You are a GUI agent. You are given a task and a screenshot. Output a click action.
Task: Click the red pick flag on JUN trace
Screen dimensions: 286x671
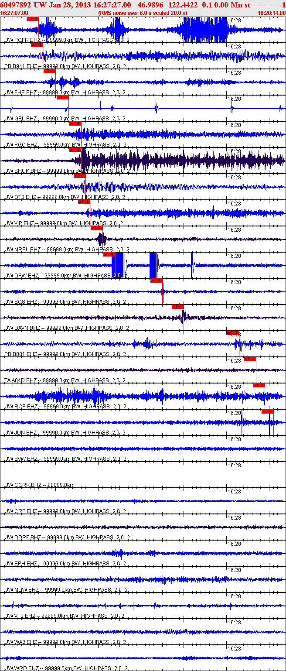pos(268,411)
